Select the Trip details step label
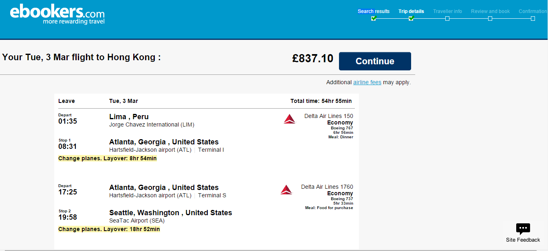 tap(411, 11)
